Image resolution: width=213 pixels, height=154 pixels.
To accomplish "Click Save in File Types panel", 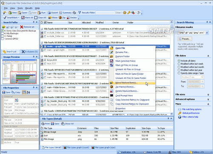I will [x=55, y=124].
